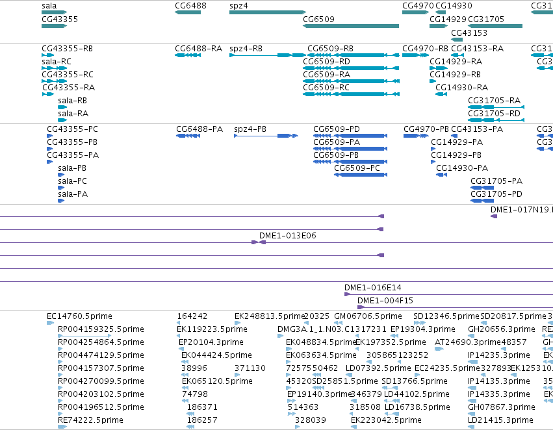Open CDS CG6488-PA
Image resolution: width=553 pixels, height=430 pixels.
point(188,136)
